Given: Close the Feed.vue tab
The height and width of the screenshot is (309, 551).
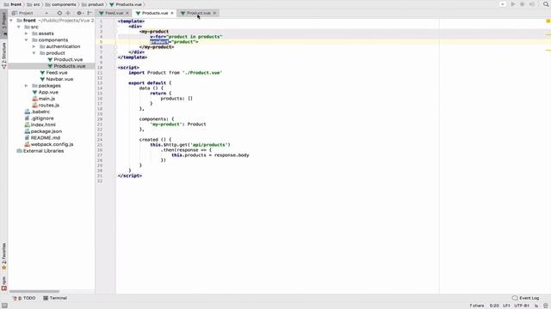Looking at the screenshot, I should pos(127,13).
